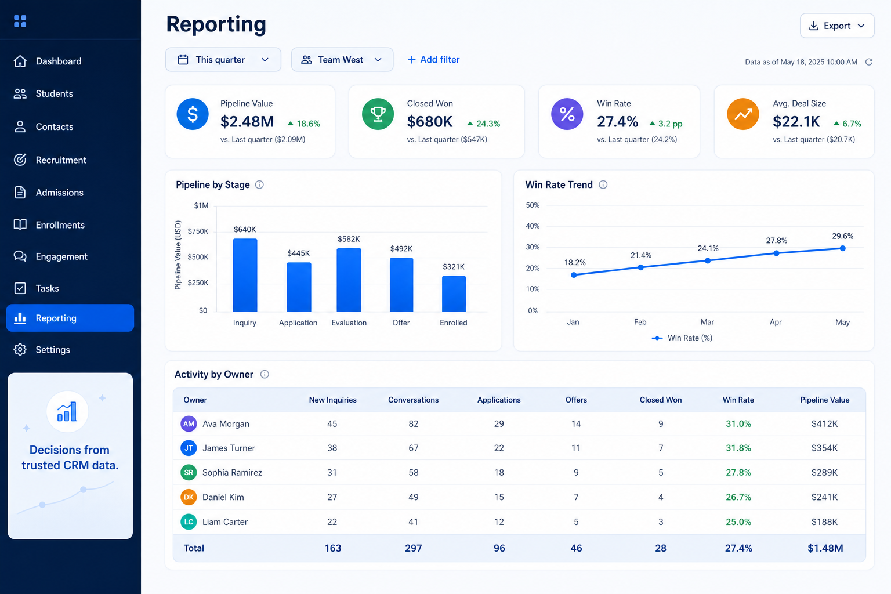
Task: Click the Data as of May 18 timestamp
Action: [801, 62]
